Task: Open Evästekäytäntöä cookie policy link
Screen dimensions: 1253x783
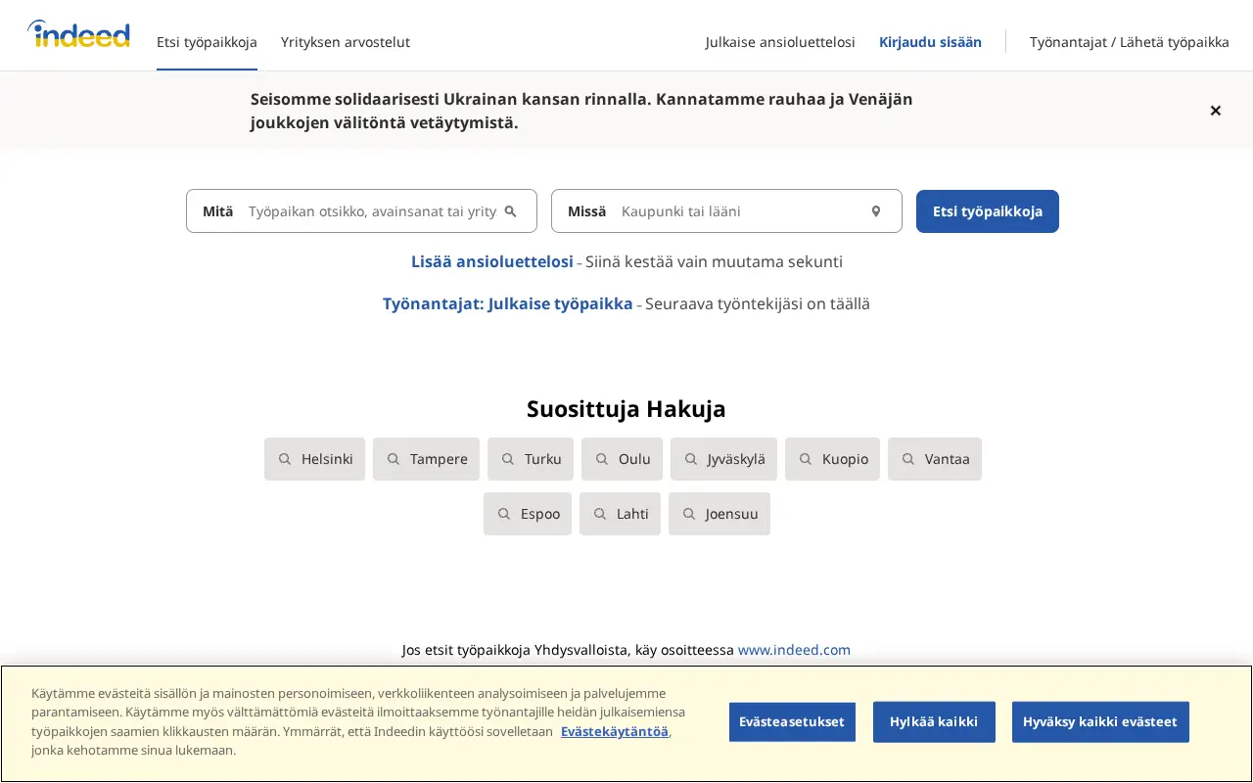Action: [615, 731]
